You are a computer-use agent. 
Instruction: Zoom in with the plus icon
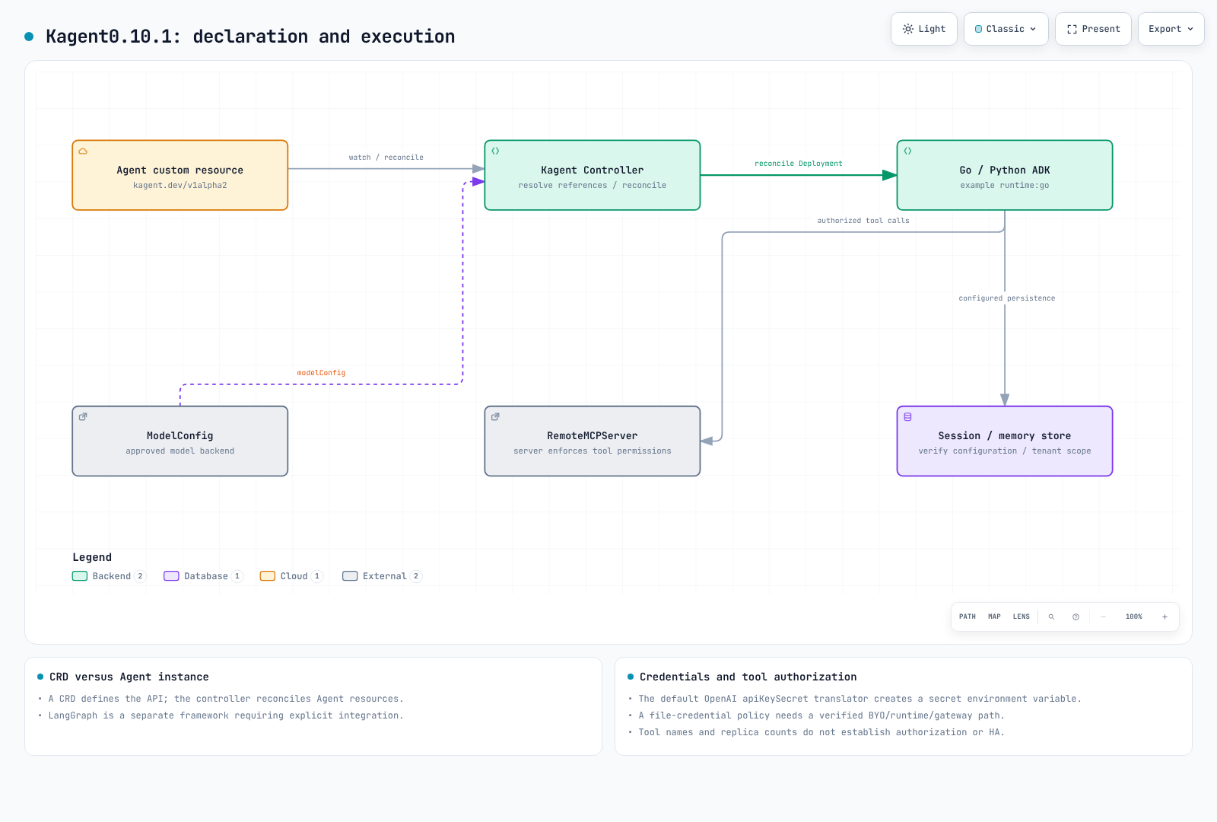(1165, 616)
